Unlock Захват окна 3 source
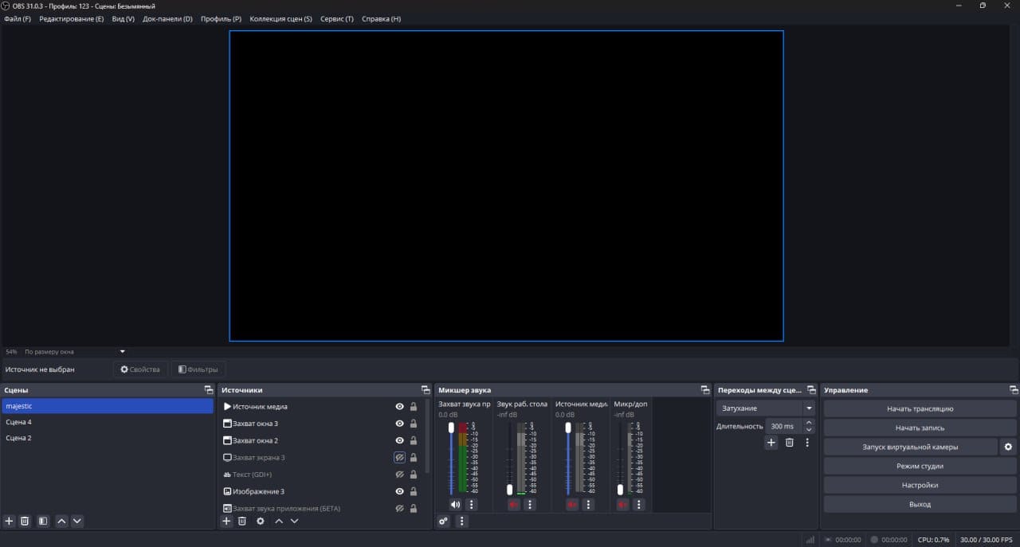The width and height of the screenshot is (1020, 547). pyautogui.click(x=414, y=424)
